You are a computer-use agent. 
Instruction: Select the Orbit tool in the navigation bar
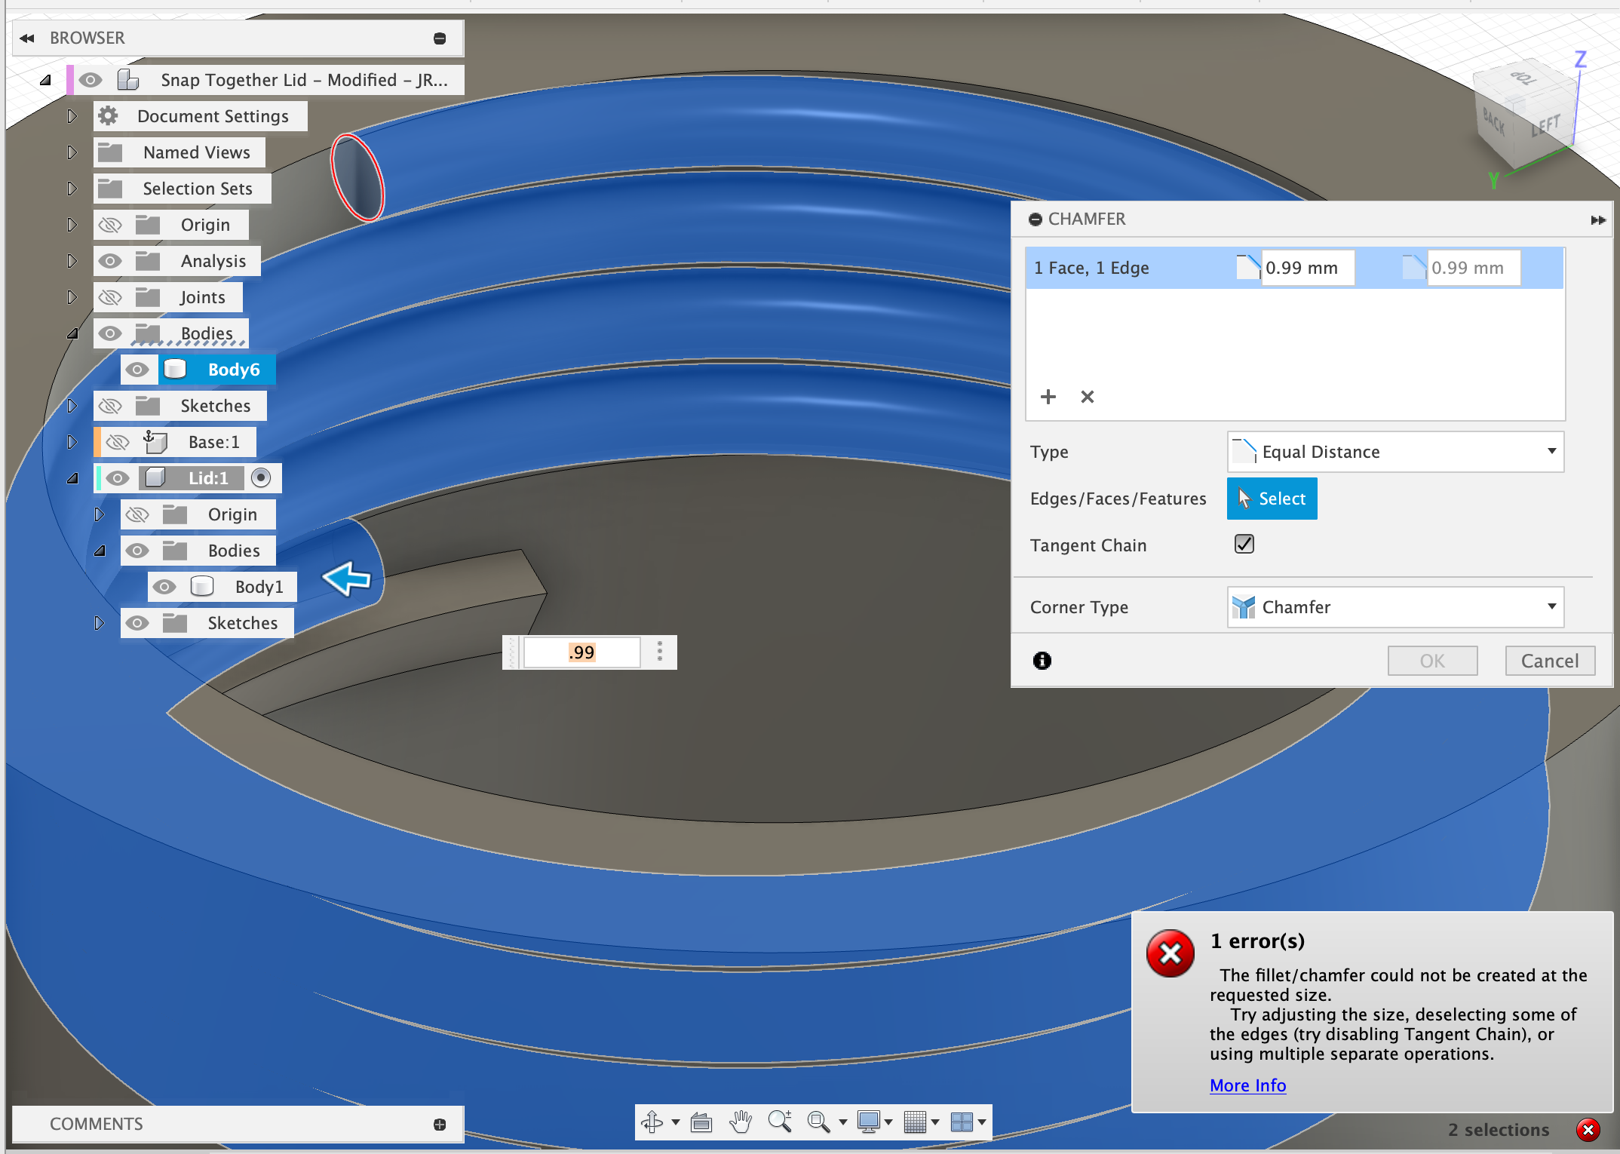652,1122
